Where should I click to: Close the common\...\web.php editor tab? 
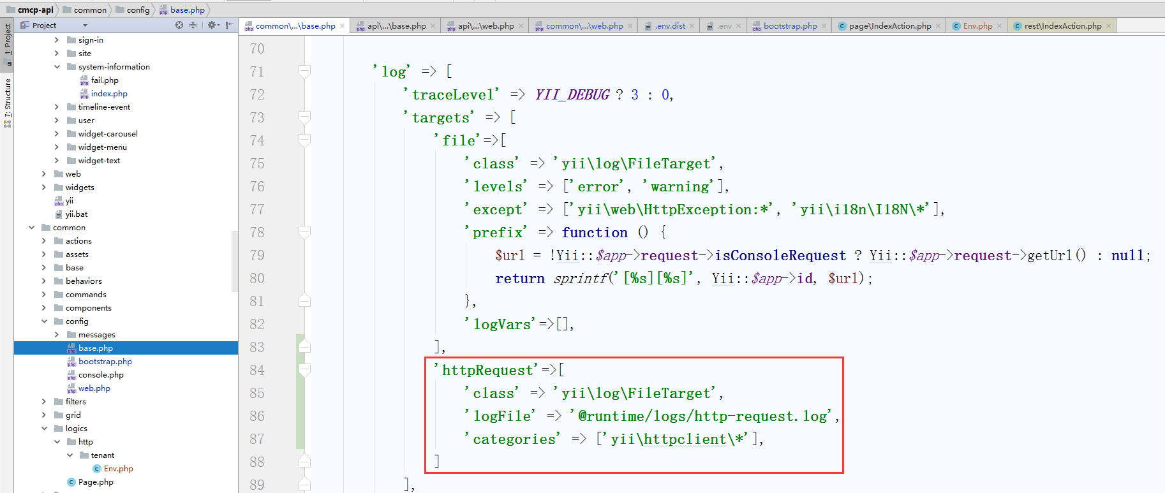pos(630,26)
